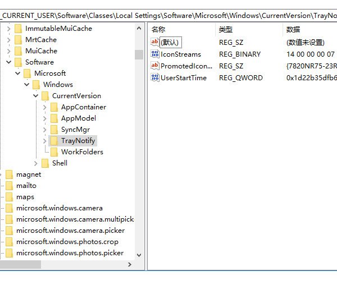Collapse the Software tree node
The height and width of the screenshot is (285, 337).
9,62
